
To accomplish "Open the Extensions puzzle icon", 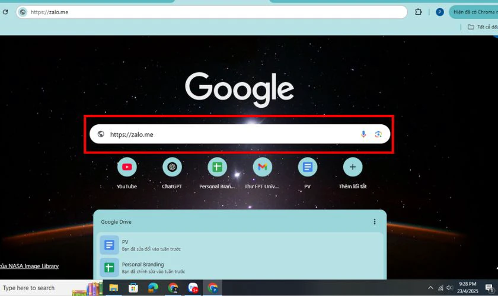I will 419,12.
